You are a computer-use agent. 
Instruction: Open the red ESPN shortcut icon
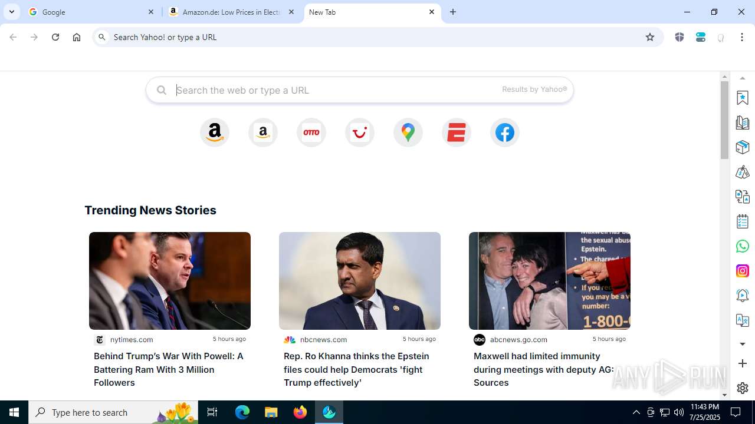click(457, 132)
